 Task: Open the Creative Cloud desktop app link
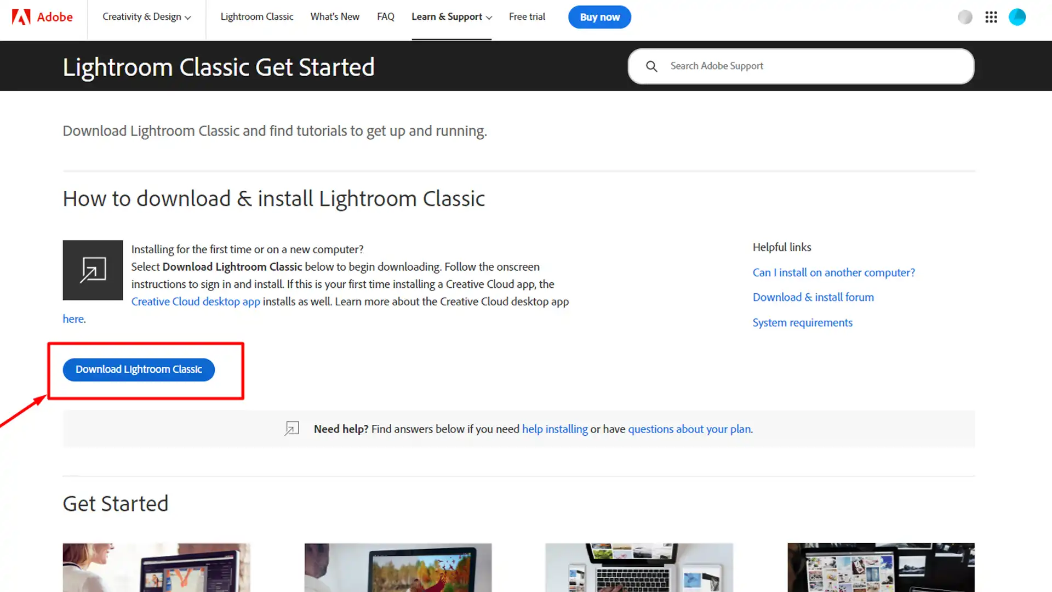[196, 301]
